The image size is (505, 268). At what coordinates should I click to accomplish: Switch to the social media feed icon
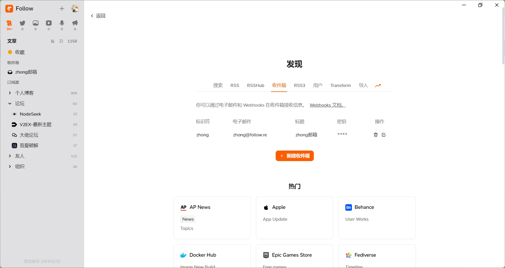click(x=23, y=23)
